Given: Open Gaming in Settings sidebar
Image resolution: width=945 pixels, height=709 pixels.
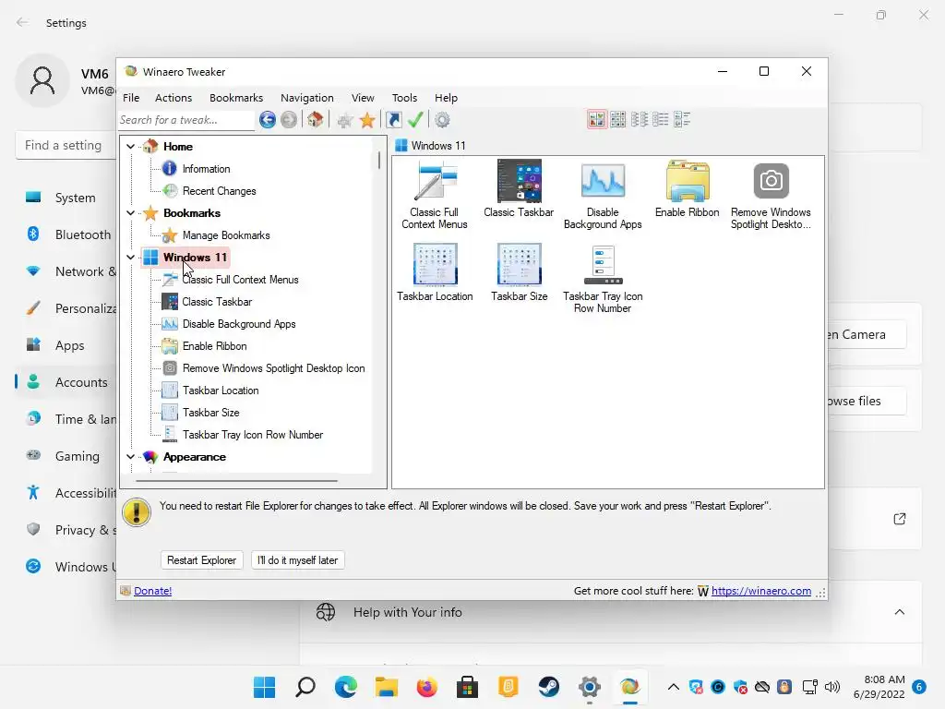Looking at the screenshot, I should [66, 456].
